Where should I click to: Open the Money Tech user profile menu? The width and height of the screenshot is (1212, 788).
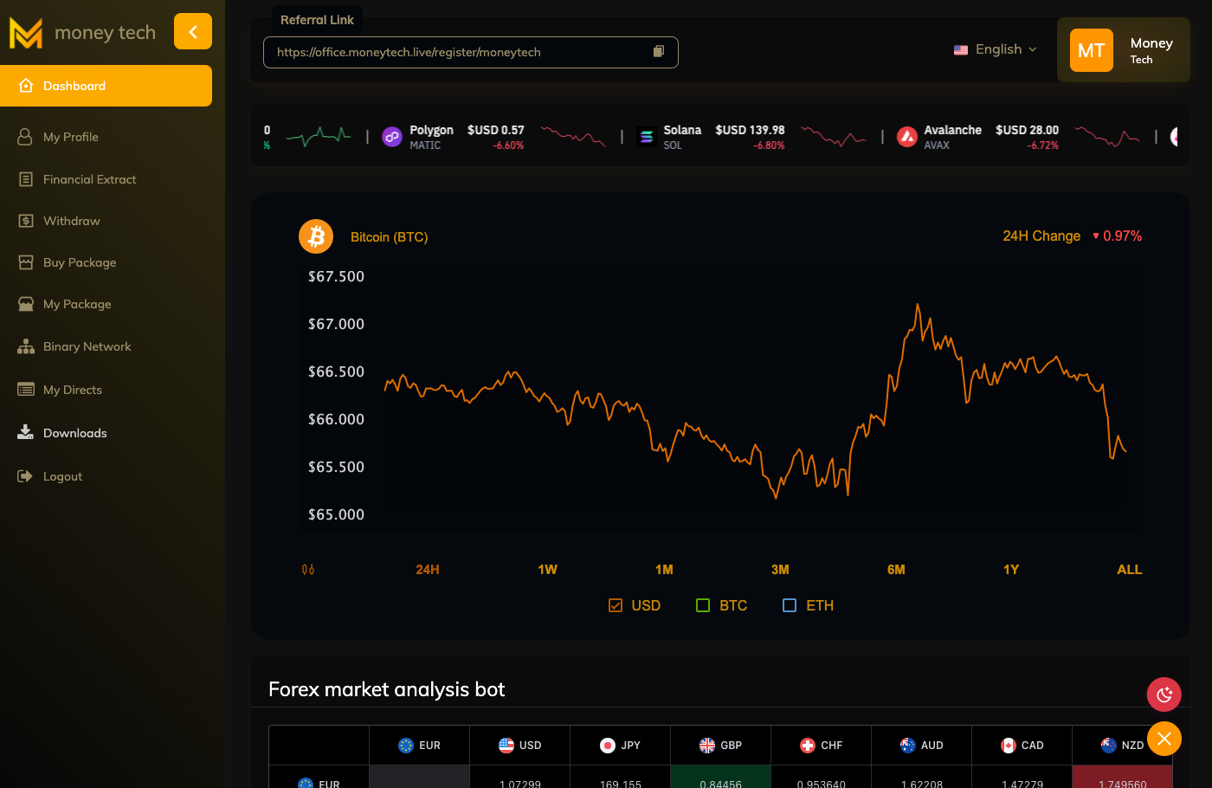coord(1123,50)
